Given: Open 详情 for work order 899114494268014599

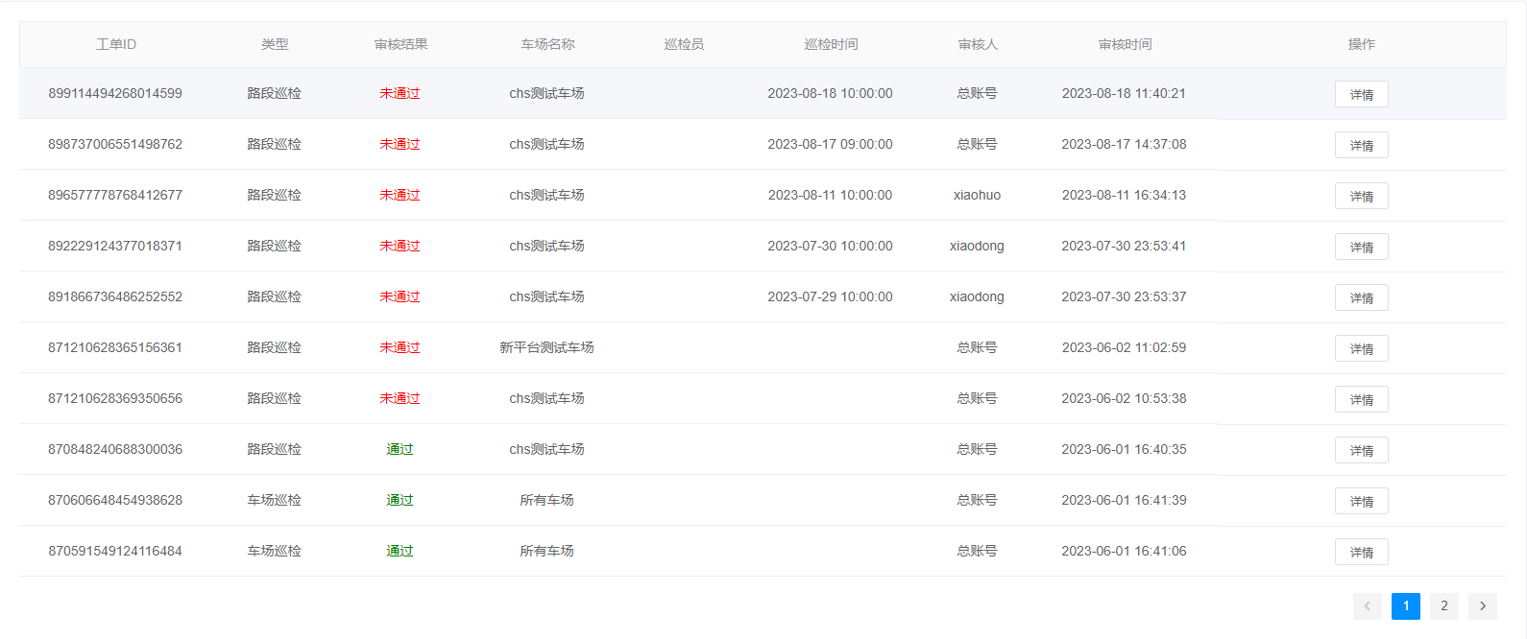Looking at the screenshot, I should [x=1361, y=94].
